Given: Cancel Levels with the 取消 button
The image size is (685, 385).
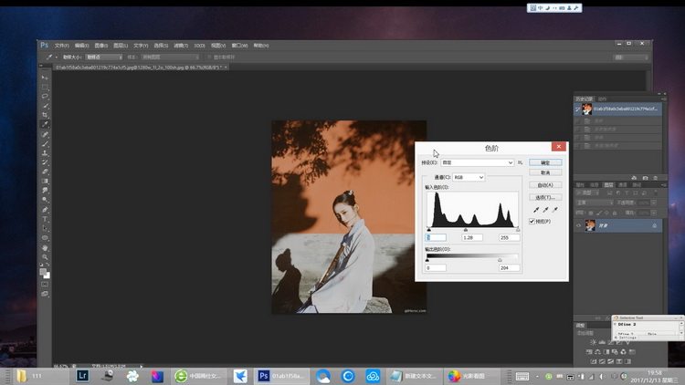Looking at the screenshot, I should click(x=545, y=172).
